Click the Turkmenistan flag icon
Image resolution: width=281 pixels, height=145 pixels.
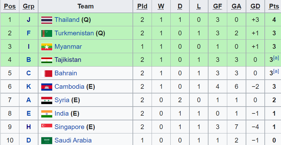pyautogui.click(x=47, y=33)
